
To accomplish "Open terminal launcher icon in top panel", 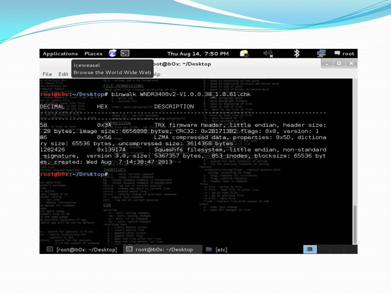I will [125, 53].
